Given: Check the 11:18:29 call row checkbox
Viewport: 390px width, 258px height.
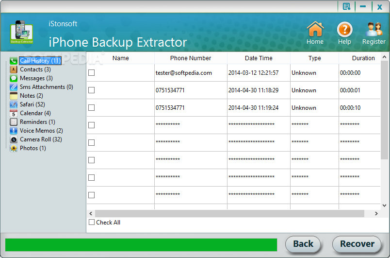Looking at the screenshot, I should click(x=92, y=90).
